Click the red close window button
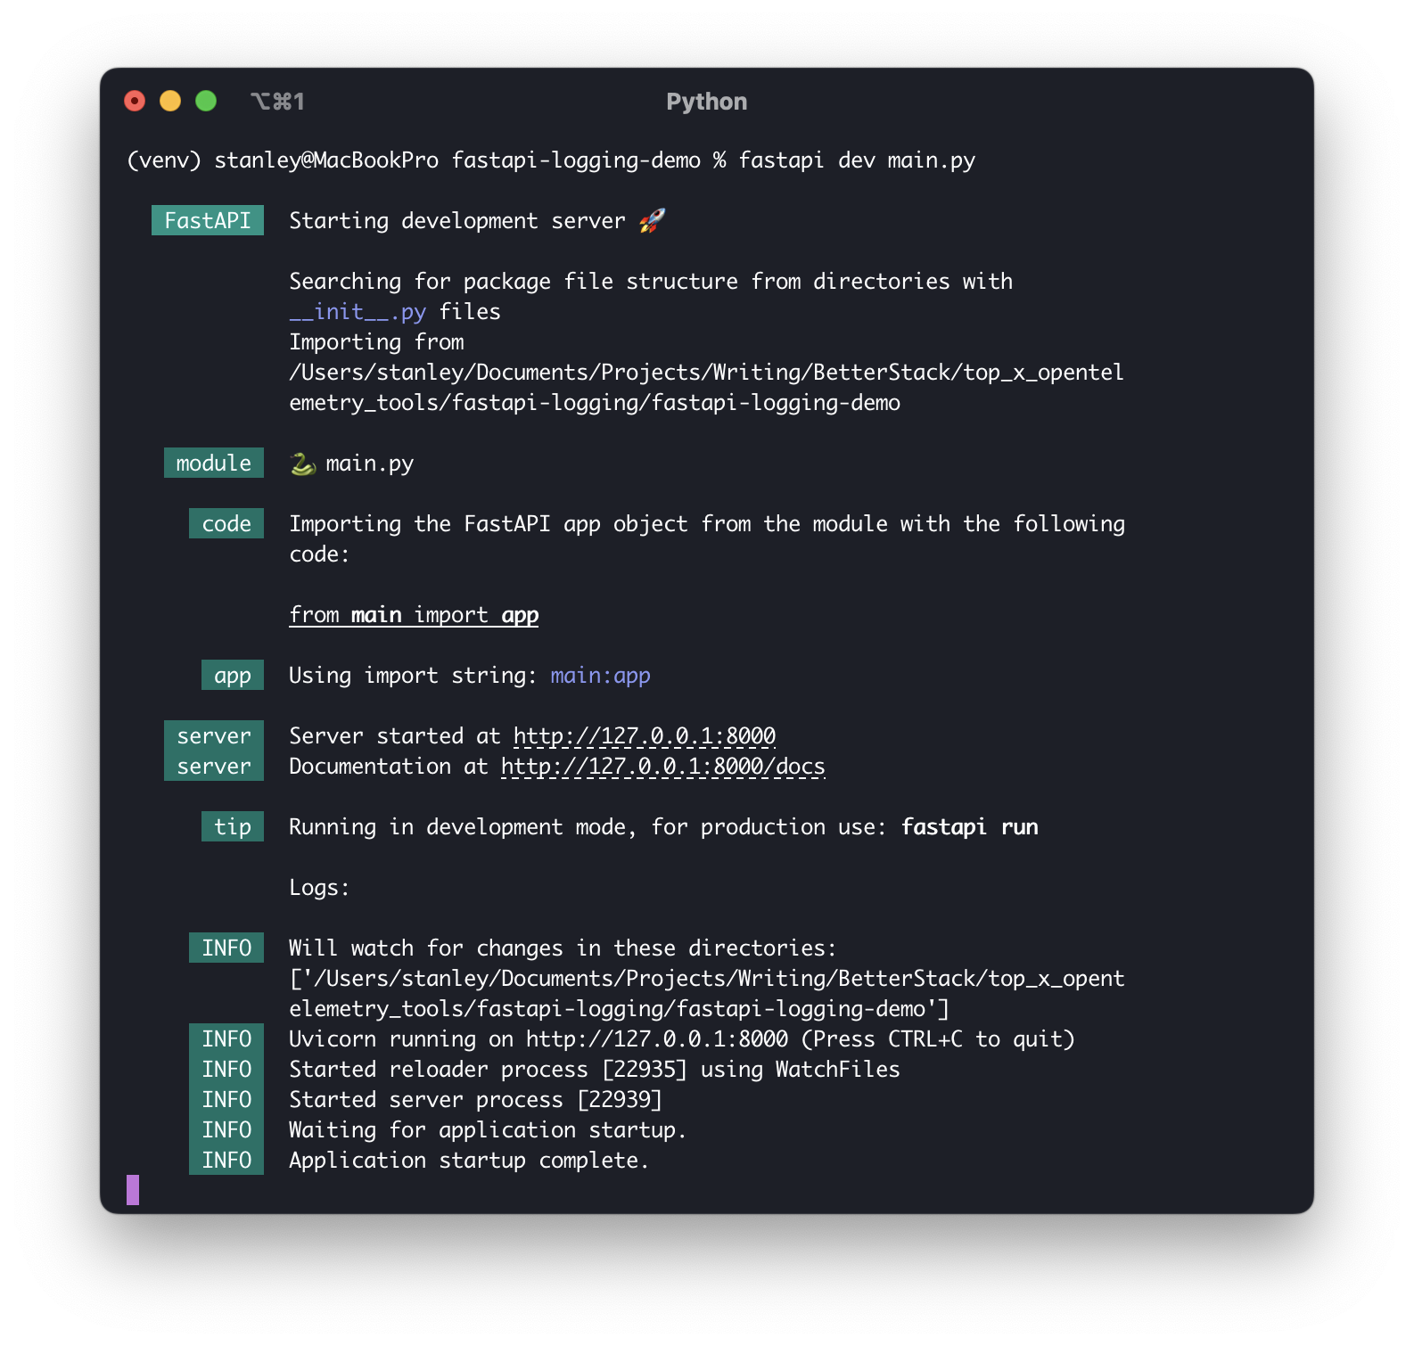Image resolution: width=1414 pixels, height=1346 pixels. pyautogui.click(x=135, y=101)
